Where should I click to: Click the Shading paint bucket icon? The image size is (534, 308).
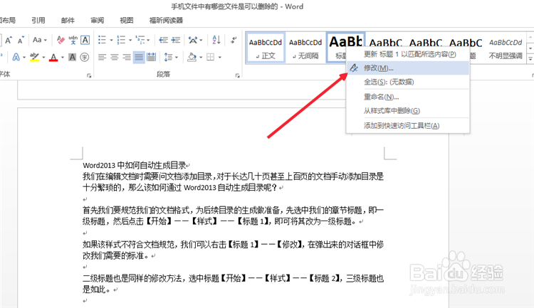tap(192, 57)
